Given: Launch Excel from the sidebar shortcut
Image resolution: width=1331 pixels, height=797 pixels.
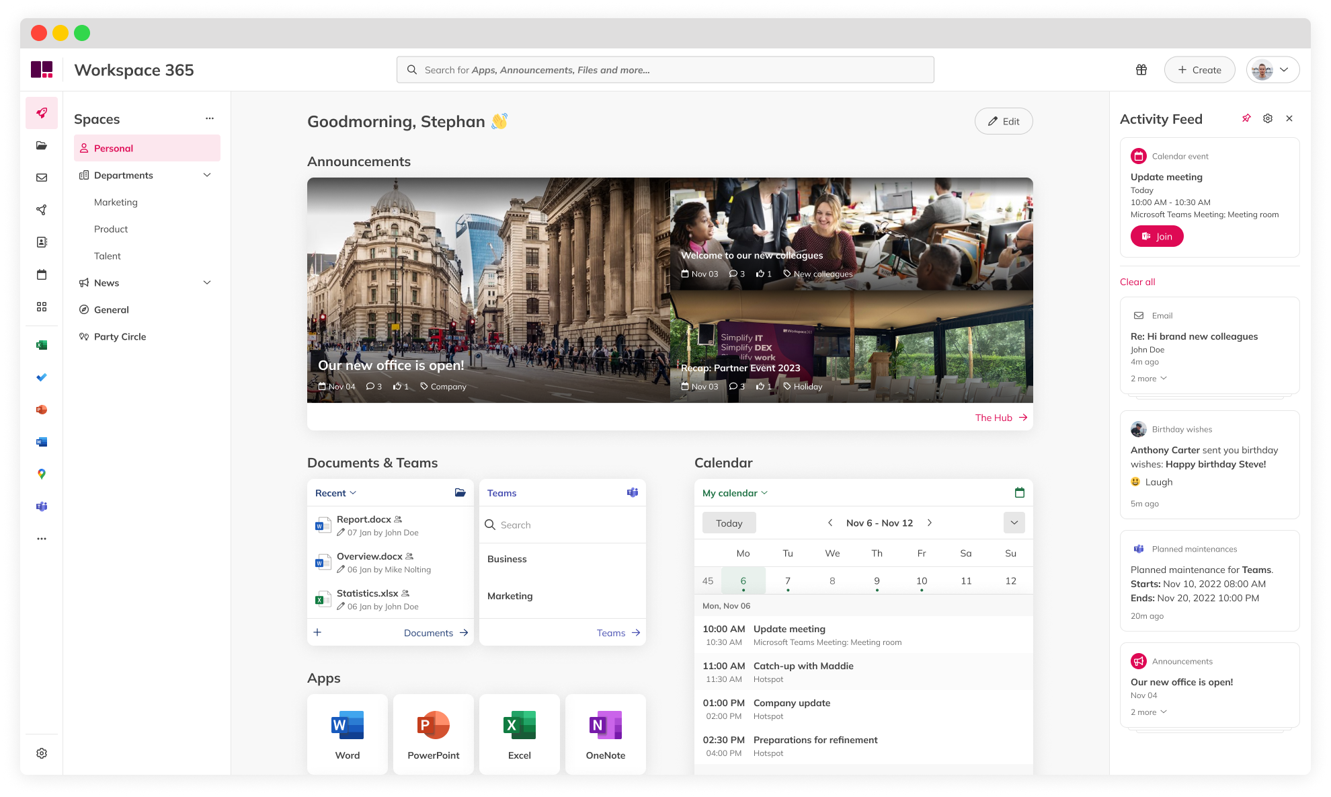Looking at the screenshot, I should (x=42, y=345).
